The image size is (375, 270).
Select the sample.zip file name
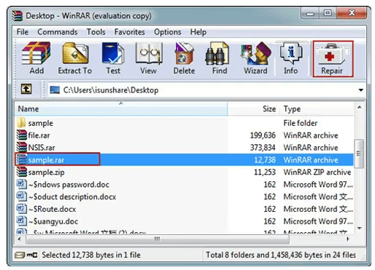(47, 172)
